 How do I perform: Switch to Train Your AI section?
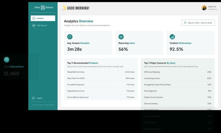pos(42,25)
